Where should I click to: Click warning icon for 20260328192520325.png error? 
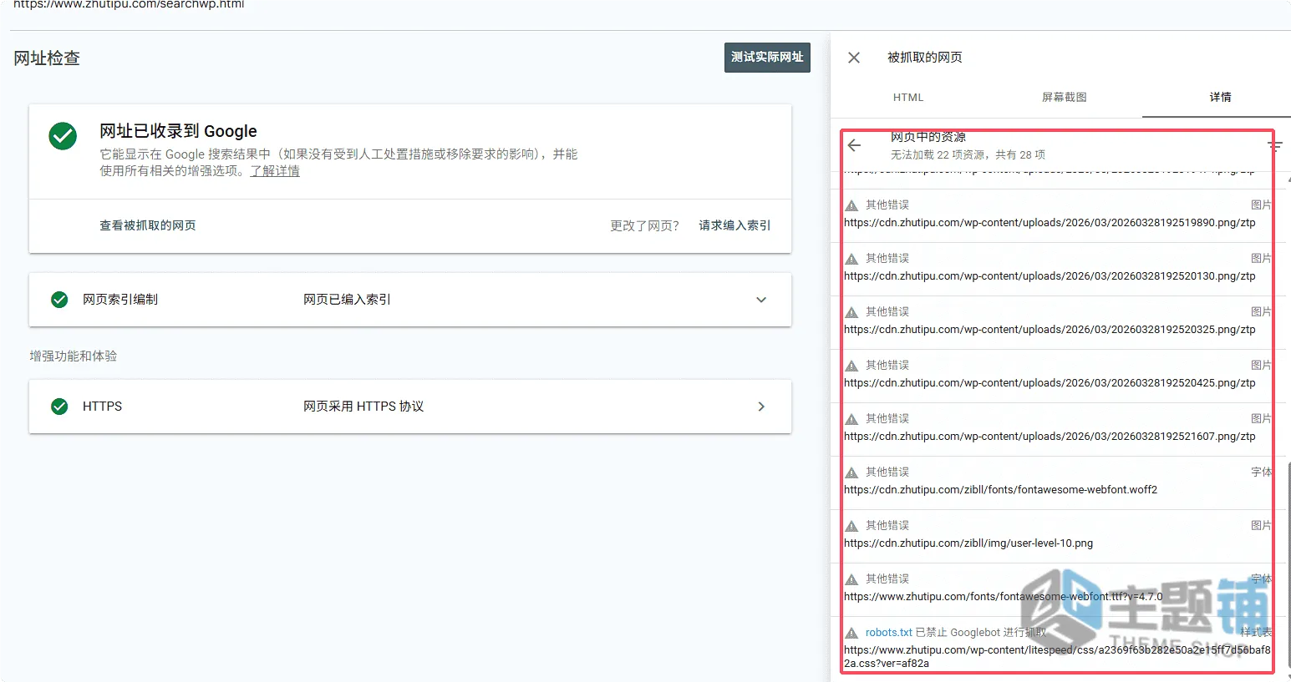851,312
